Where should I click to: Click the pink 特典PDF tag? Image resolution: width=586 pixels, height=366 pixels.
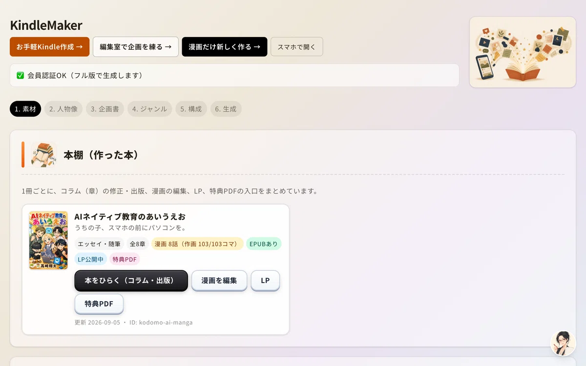125,259
